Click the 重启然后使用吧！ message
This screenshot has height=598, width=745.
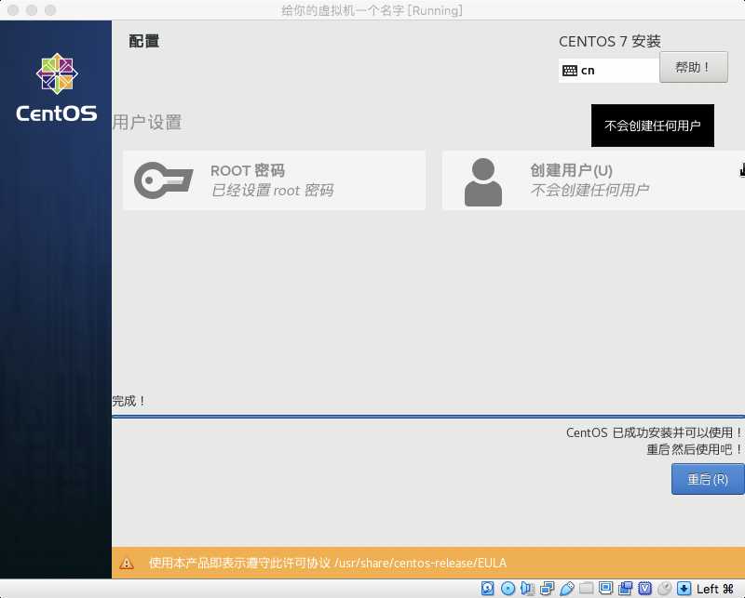[694, 449]
